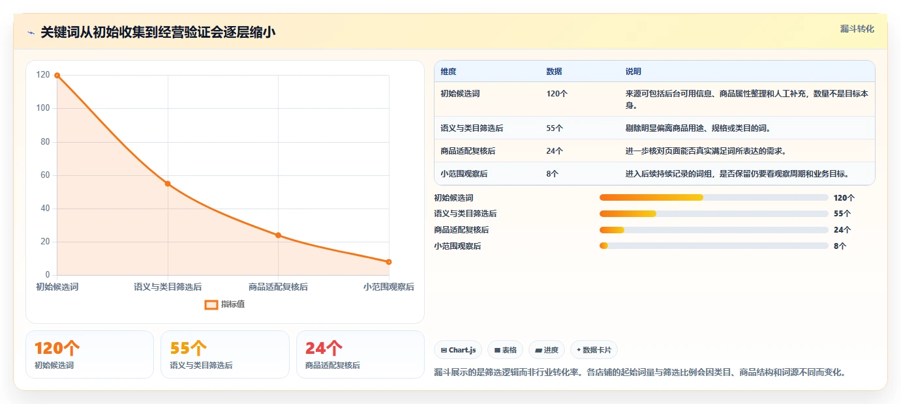Click the x-axis label 初始候选词

click(x=57, y=287)
